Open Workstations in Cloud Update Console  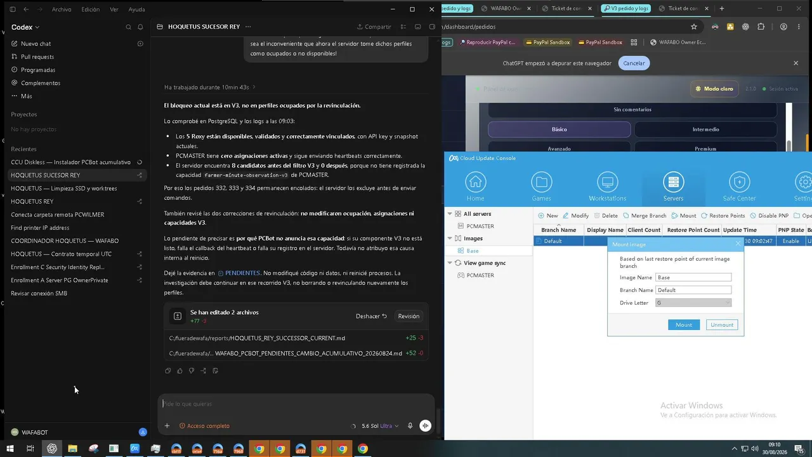607,186
